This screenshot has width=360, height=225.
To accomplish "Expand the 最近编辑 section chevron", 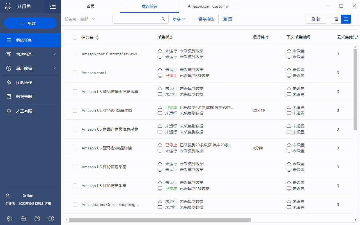I will pyautogui.click(x=55, y=68).
